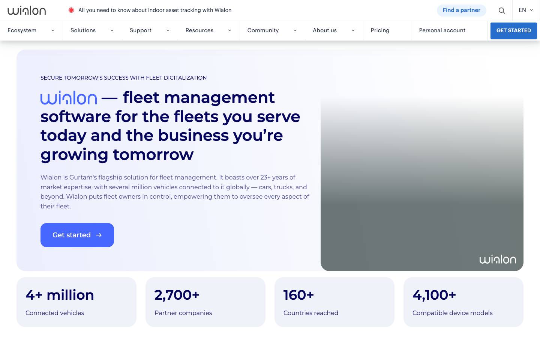Click the Wialon logo in the header

point(27,11)
